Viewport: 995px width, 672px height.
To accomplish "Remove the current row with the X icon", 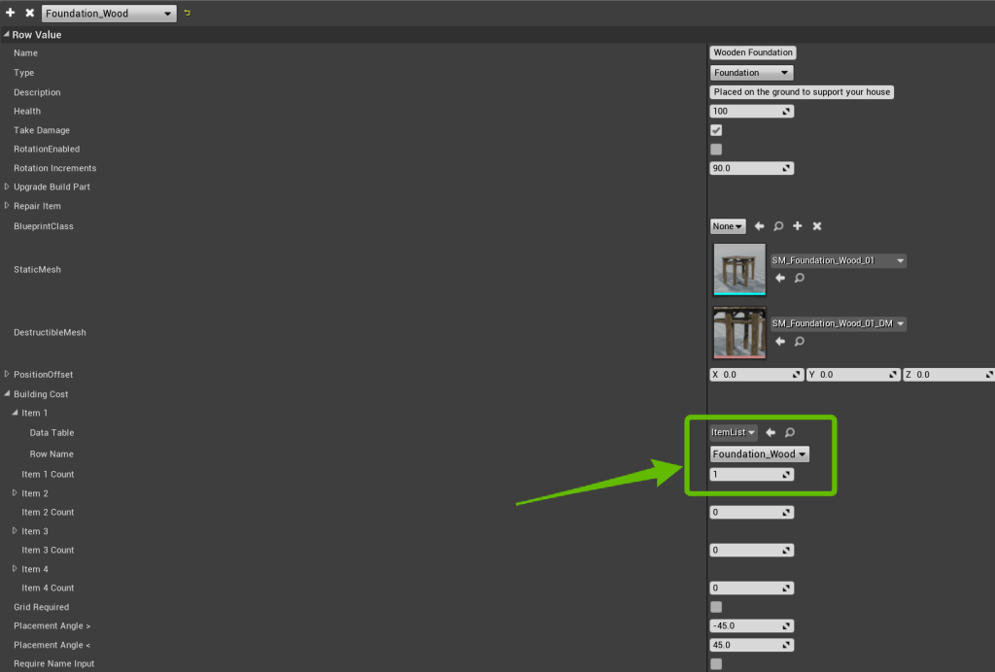I will pos(29,13).
